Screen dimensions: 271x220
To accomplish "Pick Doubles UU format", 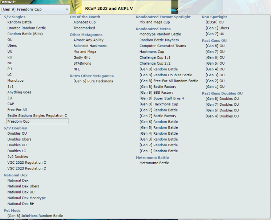I will (x=17, y=145).
